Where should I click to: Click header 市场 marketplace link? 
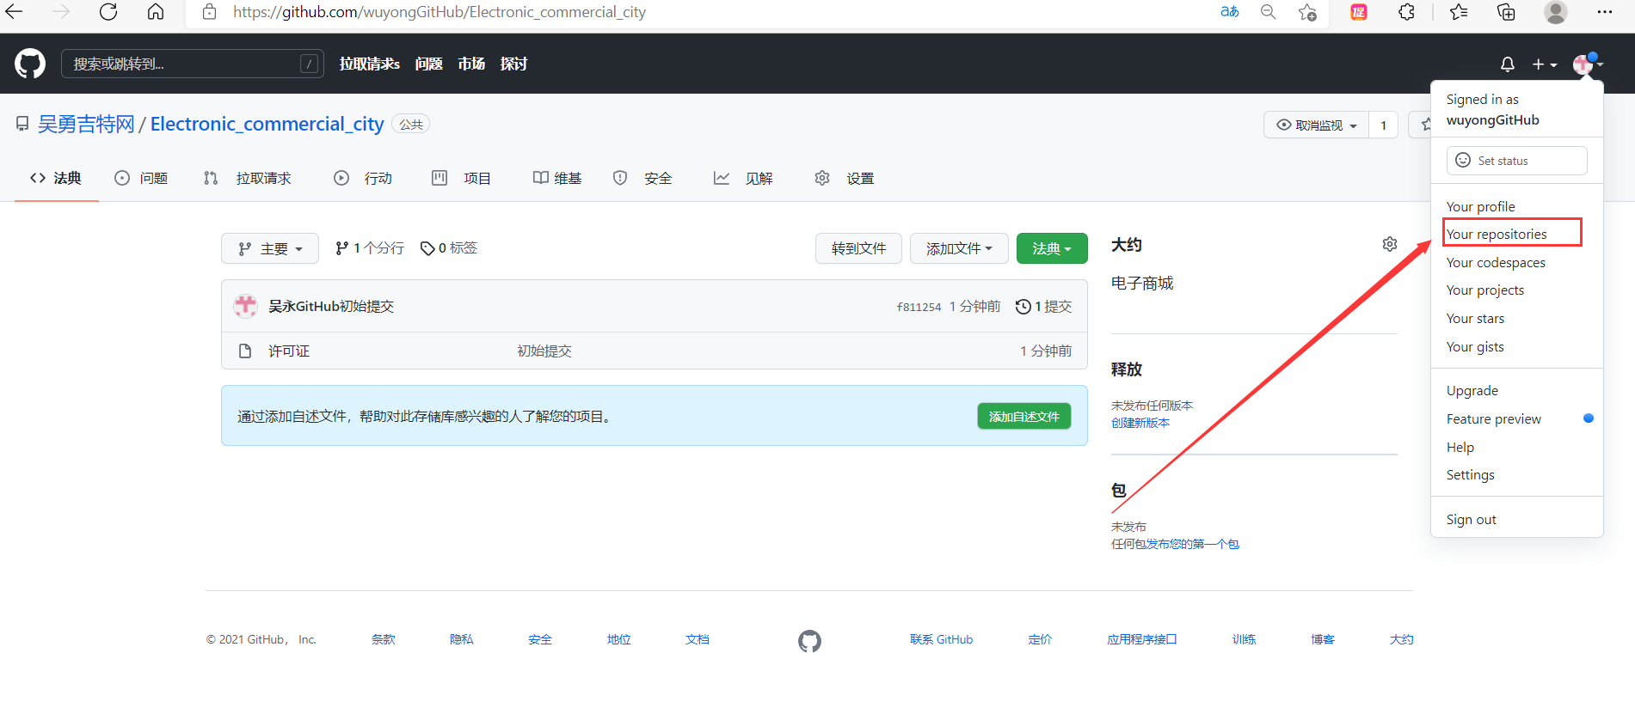point(471,64)
